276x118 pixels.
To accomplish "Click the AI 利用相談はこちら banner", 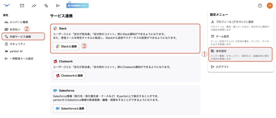I will tap(78, 5).
